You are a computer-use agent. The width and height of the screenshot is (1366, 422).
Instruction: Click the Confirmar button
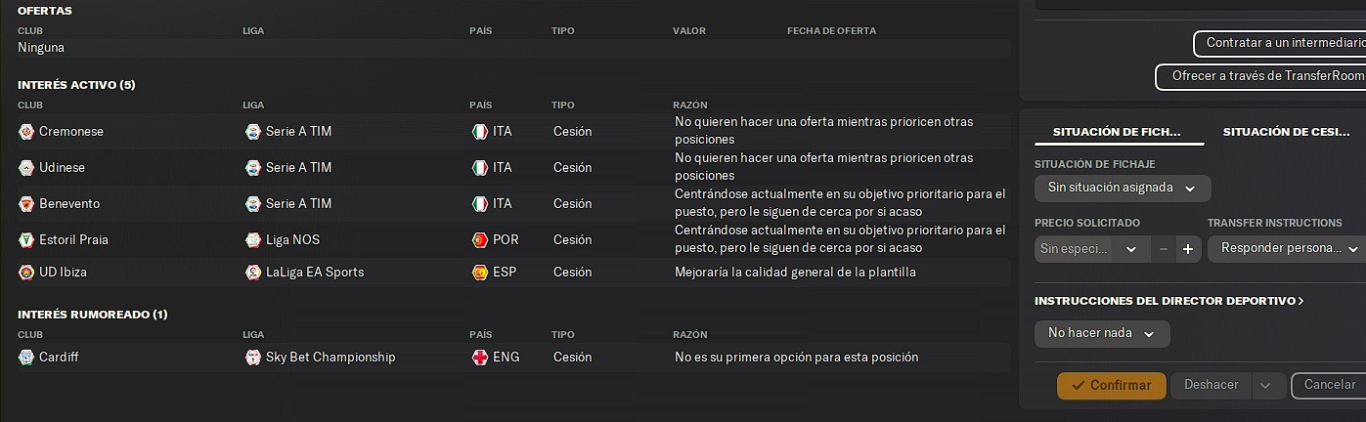(1112, 386)
